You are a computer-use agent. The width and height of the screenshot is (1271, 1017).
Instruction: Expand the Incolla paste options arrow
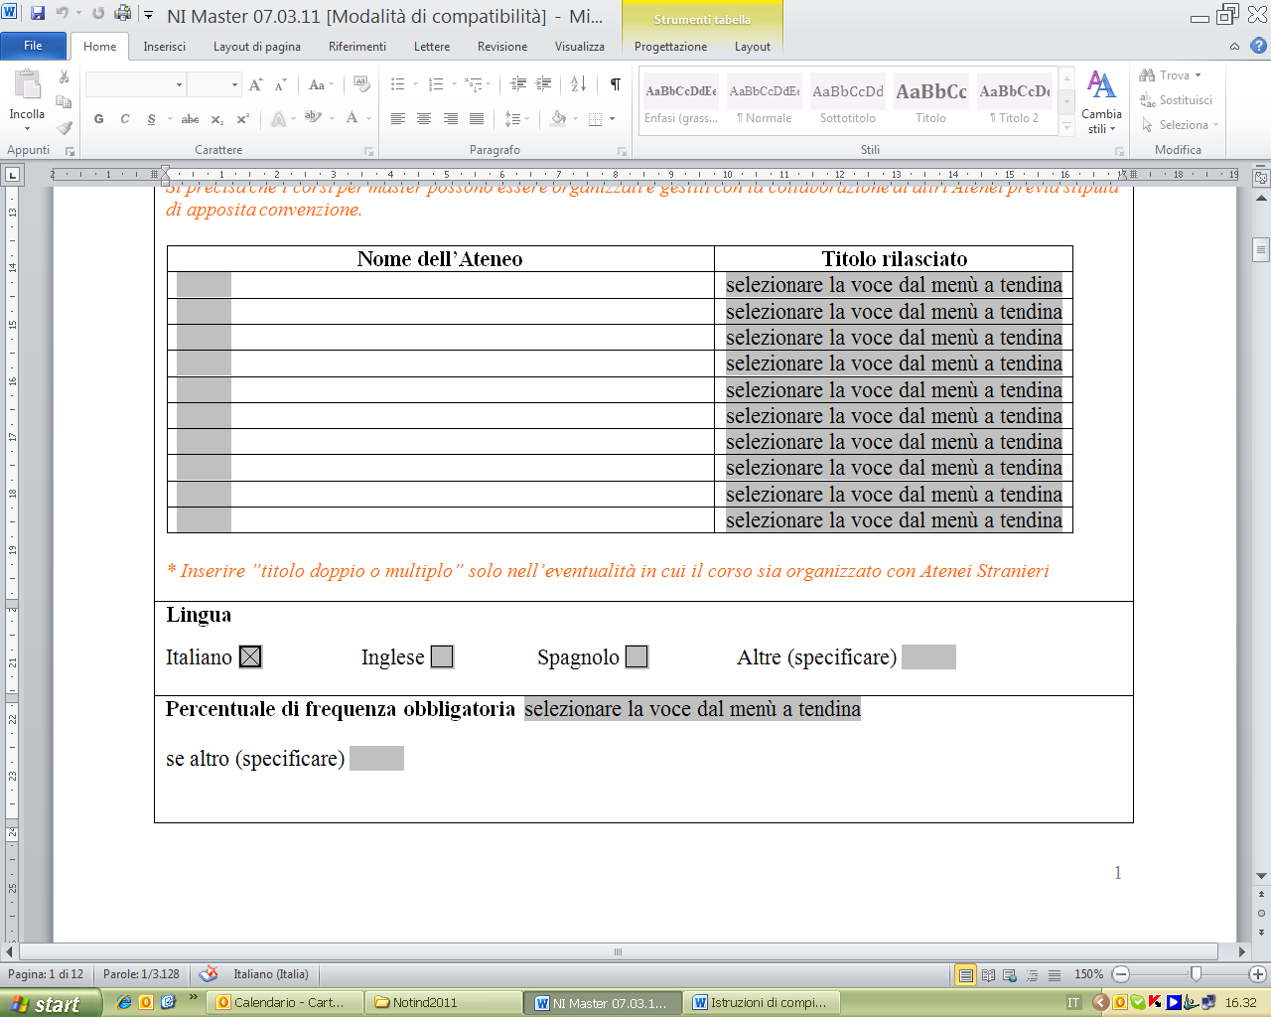tap(27, 128)
